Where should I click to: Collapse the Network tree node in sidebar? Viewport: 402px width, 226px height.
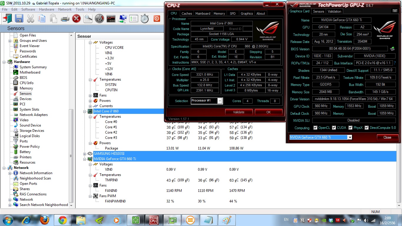4,168
